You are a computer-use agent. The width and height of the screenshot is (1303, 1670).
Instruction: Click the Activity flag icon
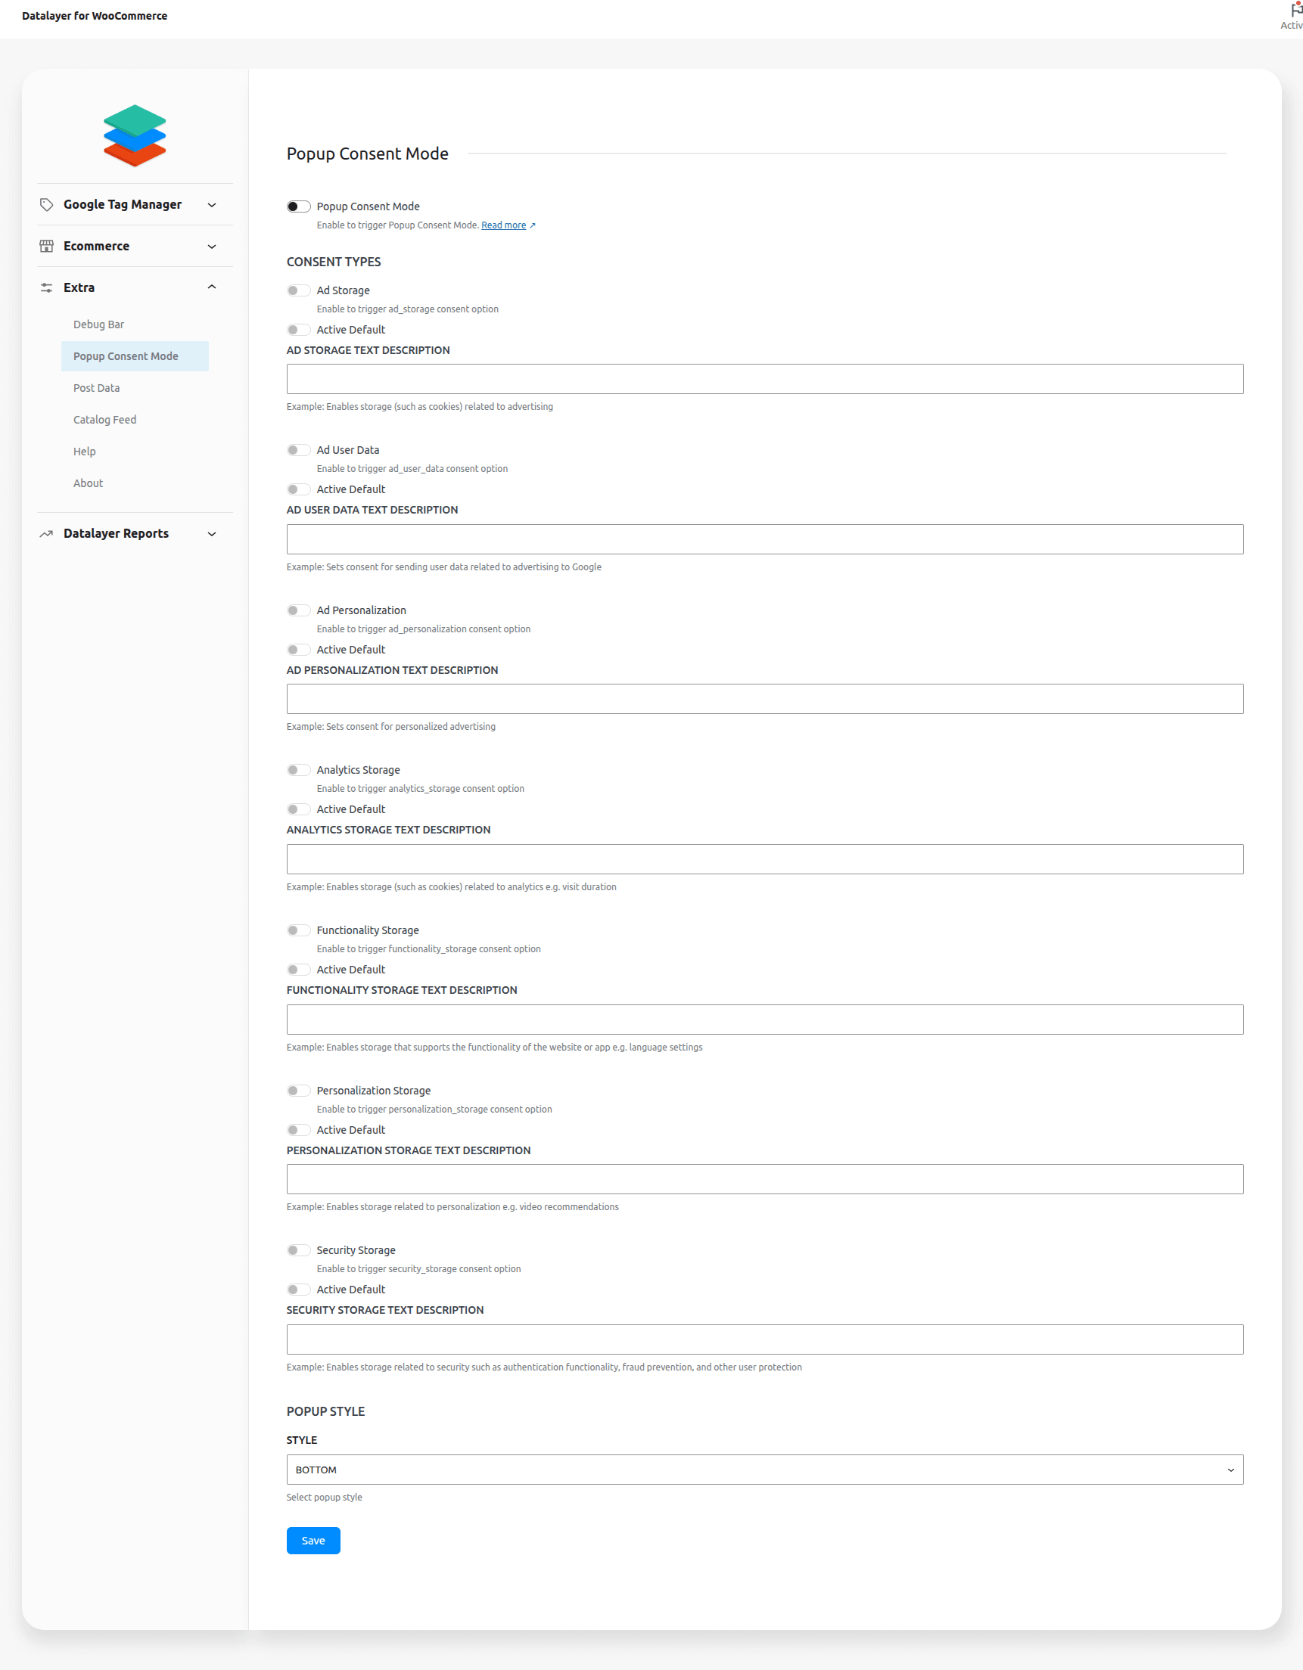tap(1295, 10)
